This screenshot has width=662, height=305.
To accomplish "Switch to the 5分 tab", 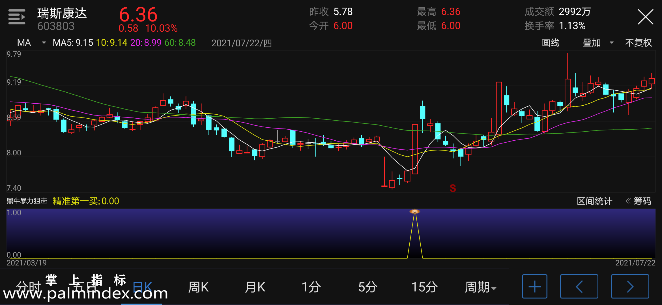I will point(368,287).
